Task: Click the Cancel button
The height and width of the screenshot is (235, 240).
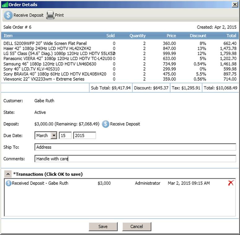Action: [137, 226]
